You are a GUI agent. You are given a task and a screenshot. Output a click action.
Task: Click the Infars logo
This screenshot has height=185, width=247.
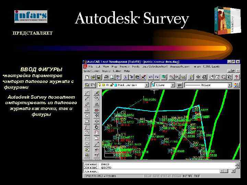31,16
